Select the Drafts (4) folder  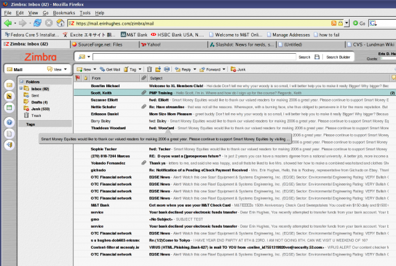coord(36,102)
